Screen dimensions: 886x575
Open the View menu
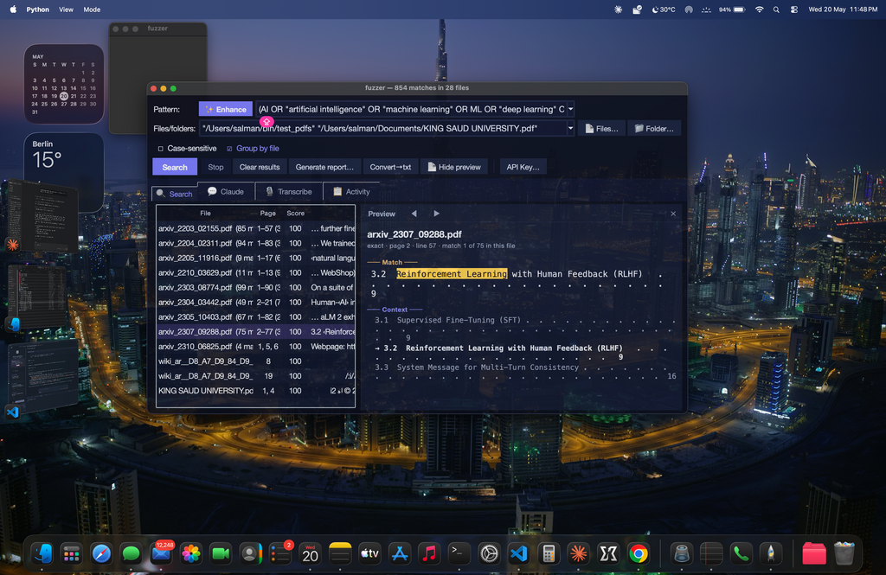coord(66,10)
